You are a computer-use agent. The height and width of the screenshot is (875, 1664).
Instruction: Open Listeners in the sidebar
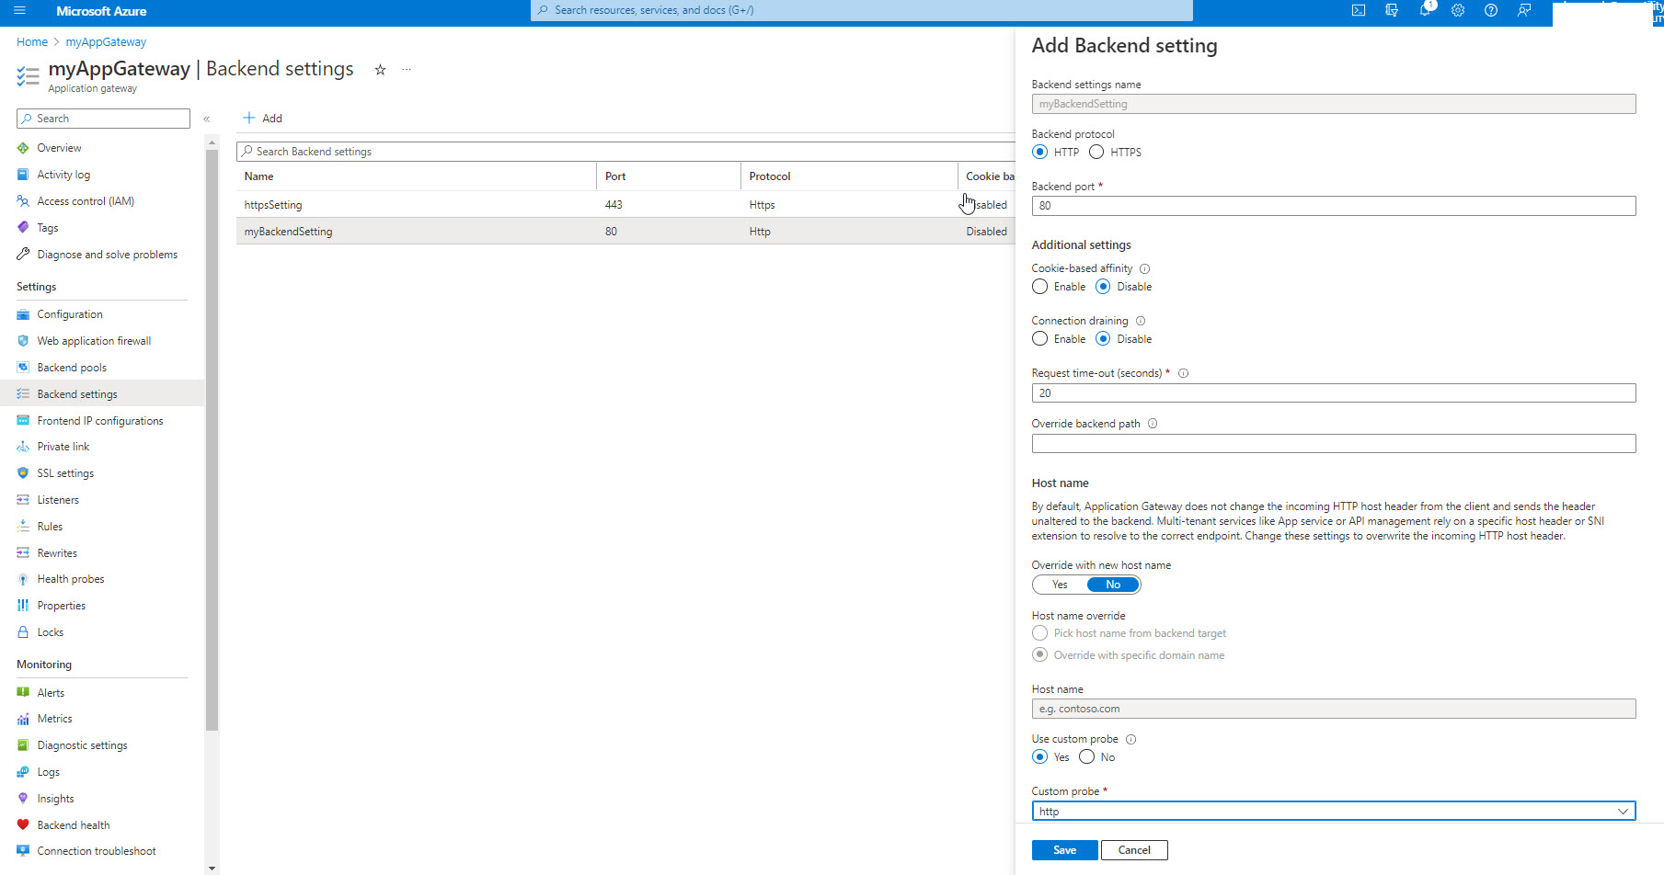[58, 500]
